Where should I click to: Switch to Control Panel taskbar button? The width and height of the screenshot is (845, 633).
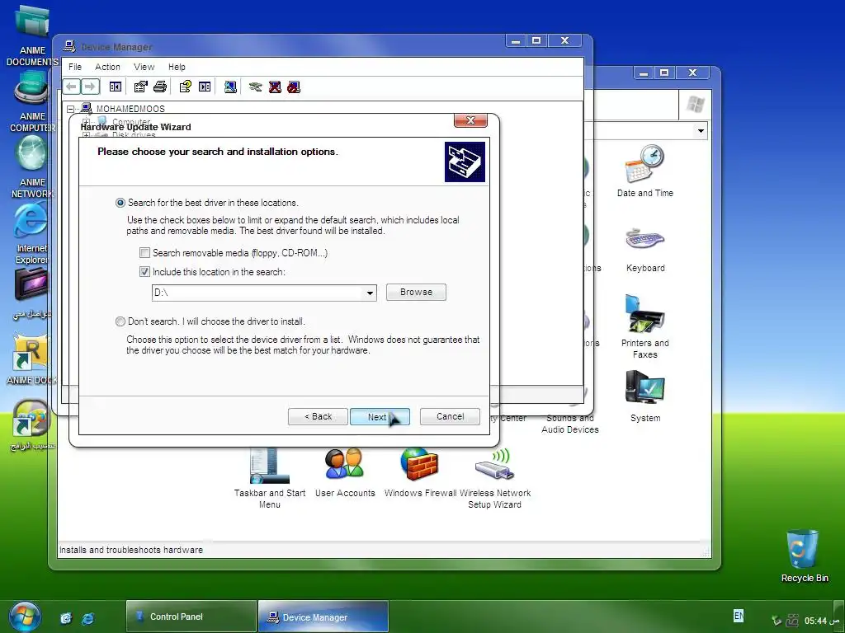click(191, 617)
